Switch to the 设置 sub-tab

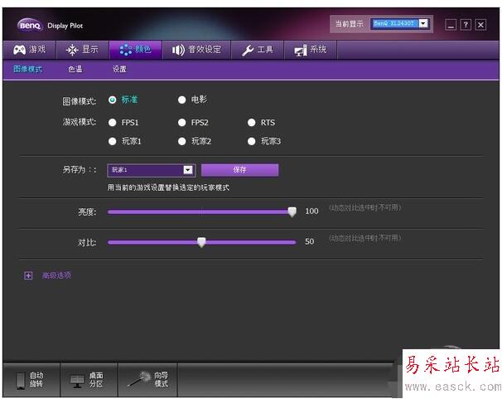tap(119, 70)
